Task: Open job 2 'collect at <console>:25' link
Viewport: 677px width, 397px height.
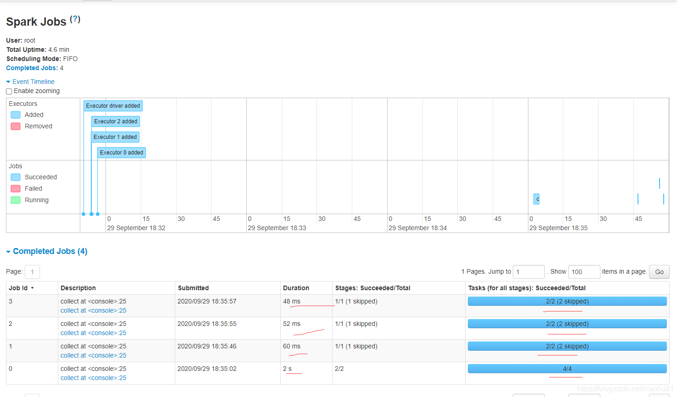Action: 94,333
